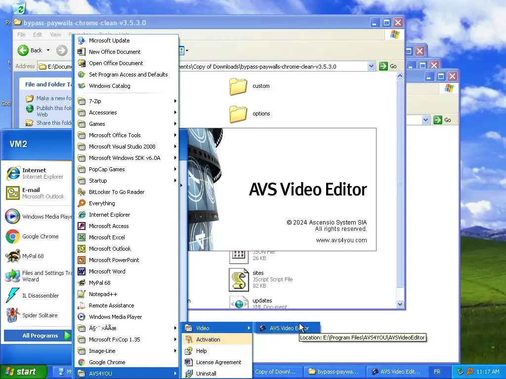Click the Windows Catalog icon
The width and height of the screenshot is (506, 379).
(82, 86)
